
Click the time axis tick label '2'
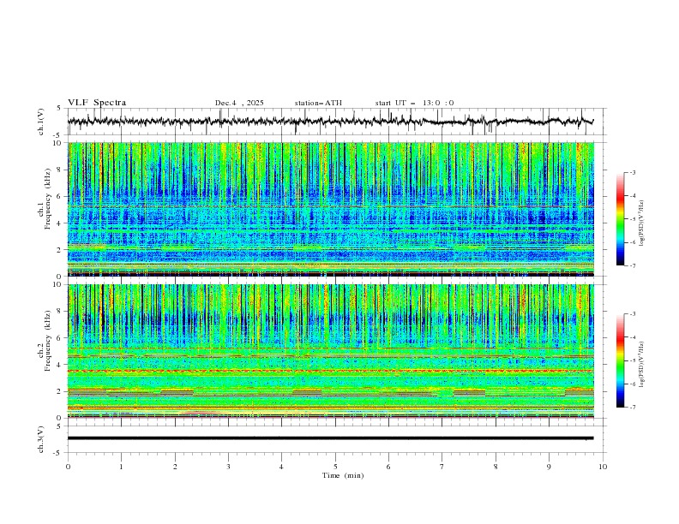pos(175,467)
